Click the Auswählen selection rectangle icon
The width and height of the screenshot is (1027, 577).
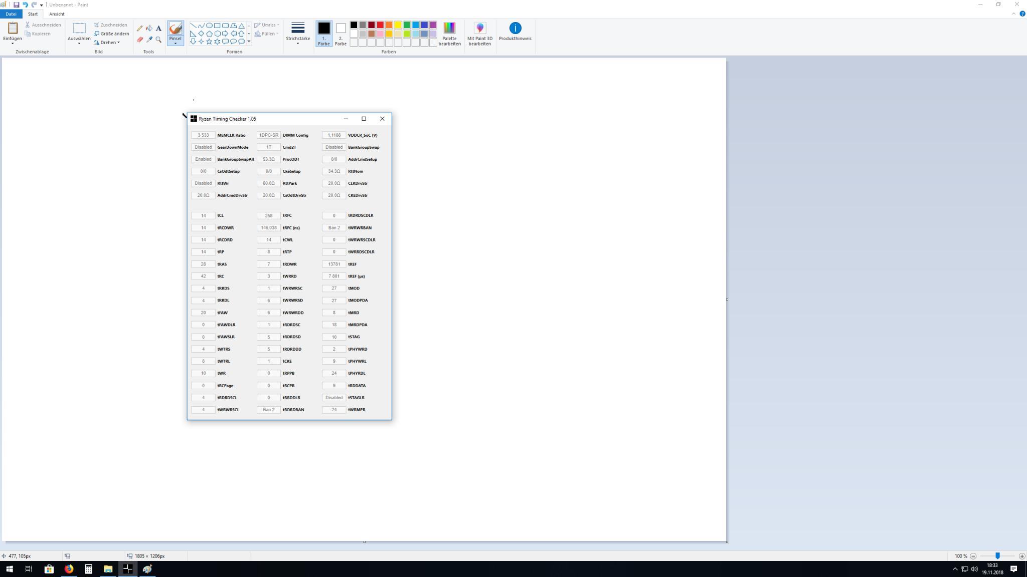click(x=79, y=28)
